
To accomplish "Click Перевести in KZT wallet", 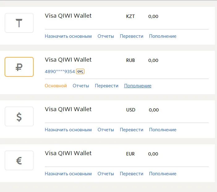I will 132,36.
